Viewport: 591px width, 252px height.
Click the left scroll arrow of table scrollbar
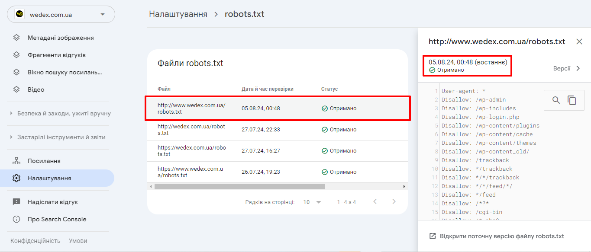pyautogui.click(x=151, y=186)
